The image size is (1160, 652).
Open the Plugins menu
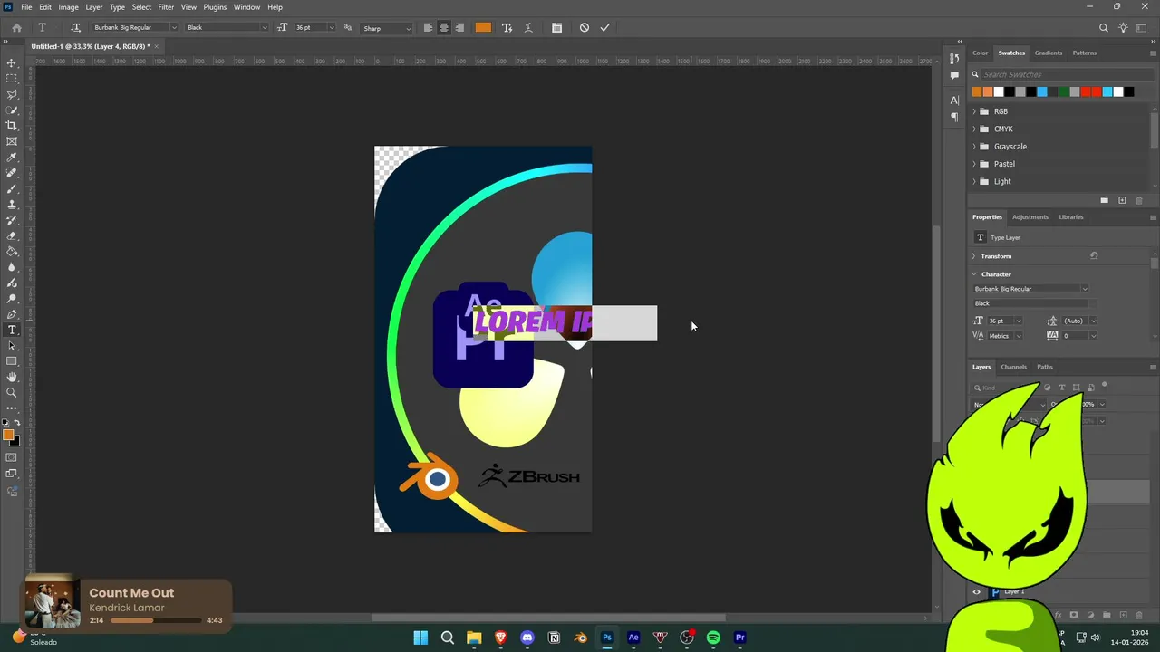215,7
